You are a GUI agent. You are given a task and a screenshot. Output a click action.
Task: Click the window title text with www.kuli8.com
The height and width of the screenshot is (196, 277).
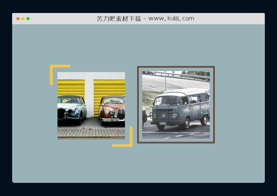[x=145, y=19]
